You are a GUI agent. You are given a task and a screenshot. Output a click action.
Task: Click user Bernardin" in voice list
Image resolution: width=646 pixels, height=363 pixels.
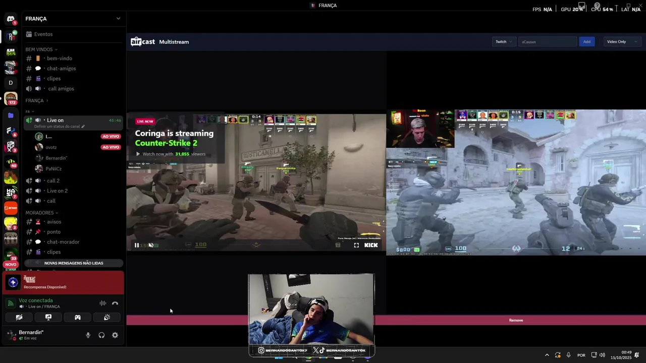click(56, 158)
